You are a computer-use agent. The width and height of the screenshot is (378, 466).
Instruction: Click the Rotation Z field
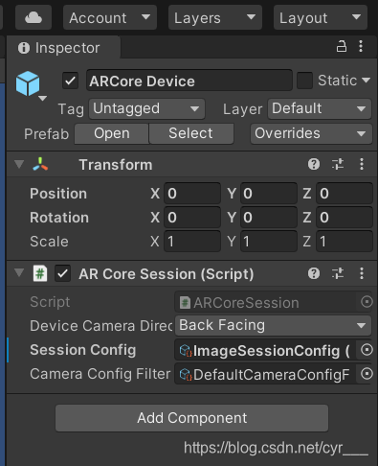(x=345, y=218)
